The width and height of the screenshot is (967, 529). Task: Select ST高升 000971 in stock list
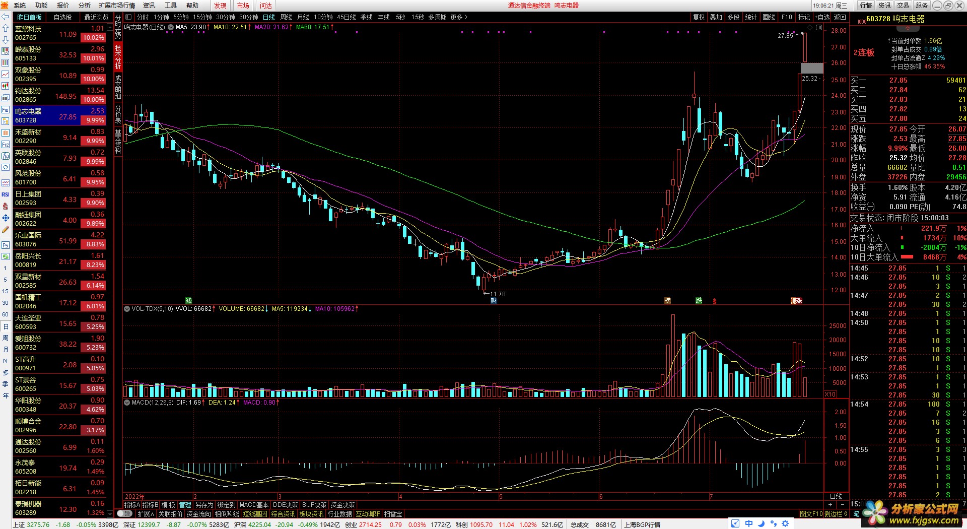(59, 364)
